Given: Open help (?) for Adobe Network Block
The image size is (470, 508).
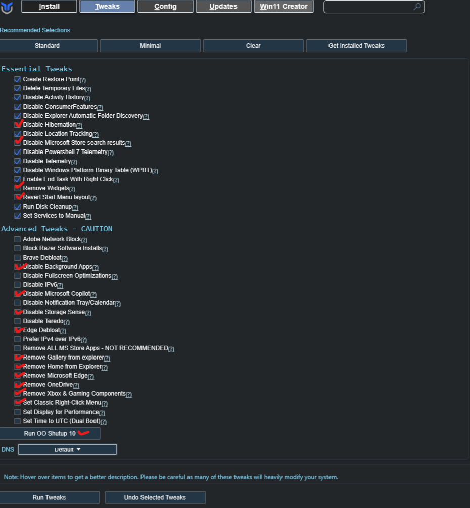Looking at the screenshot, I should [x=84, y=240].
